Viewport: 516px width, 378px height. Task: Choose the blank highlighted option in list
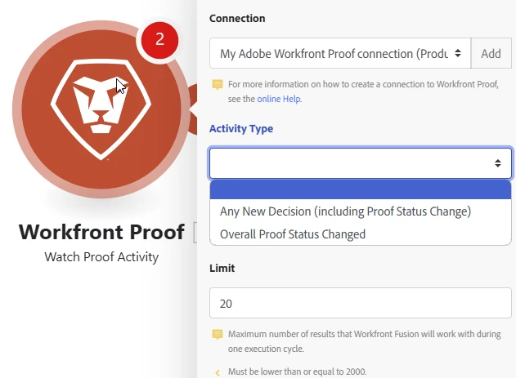(x=360, y=190)
